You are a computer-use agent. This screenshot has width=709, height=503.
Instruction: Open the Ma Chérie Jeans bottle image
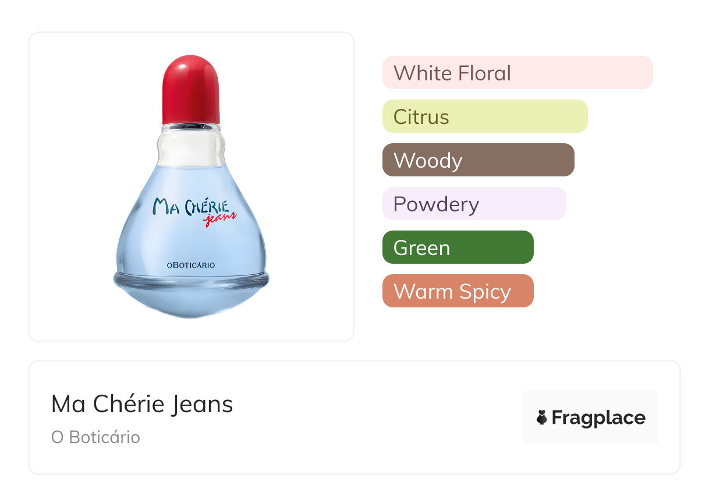191,187
